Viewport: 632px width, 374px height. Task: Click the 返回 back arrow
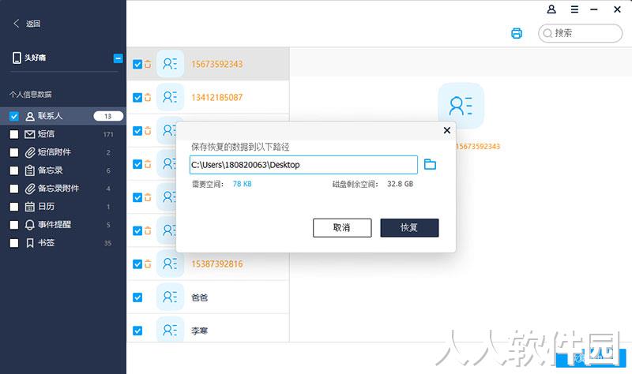point(16,24)
